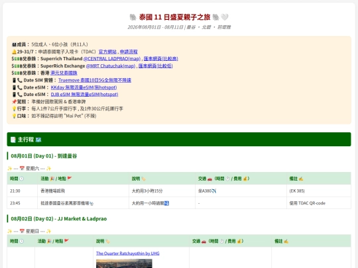The image size is (358, 268).
Task: Open the @MRT Chatuchak(map) link
Action: pos(111,66)
